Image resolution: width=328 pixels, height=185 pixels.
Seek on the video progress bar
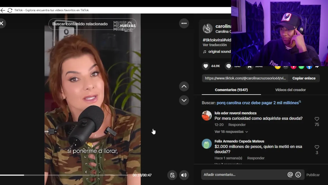pos(64,175)
